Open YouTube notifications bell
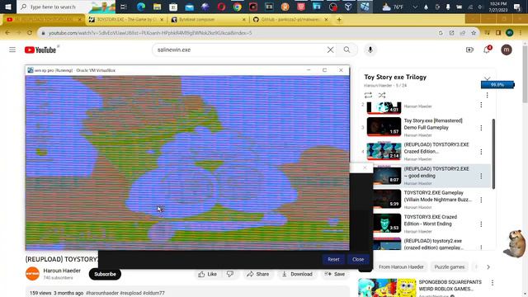 click(x=487, y=49)
